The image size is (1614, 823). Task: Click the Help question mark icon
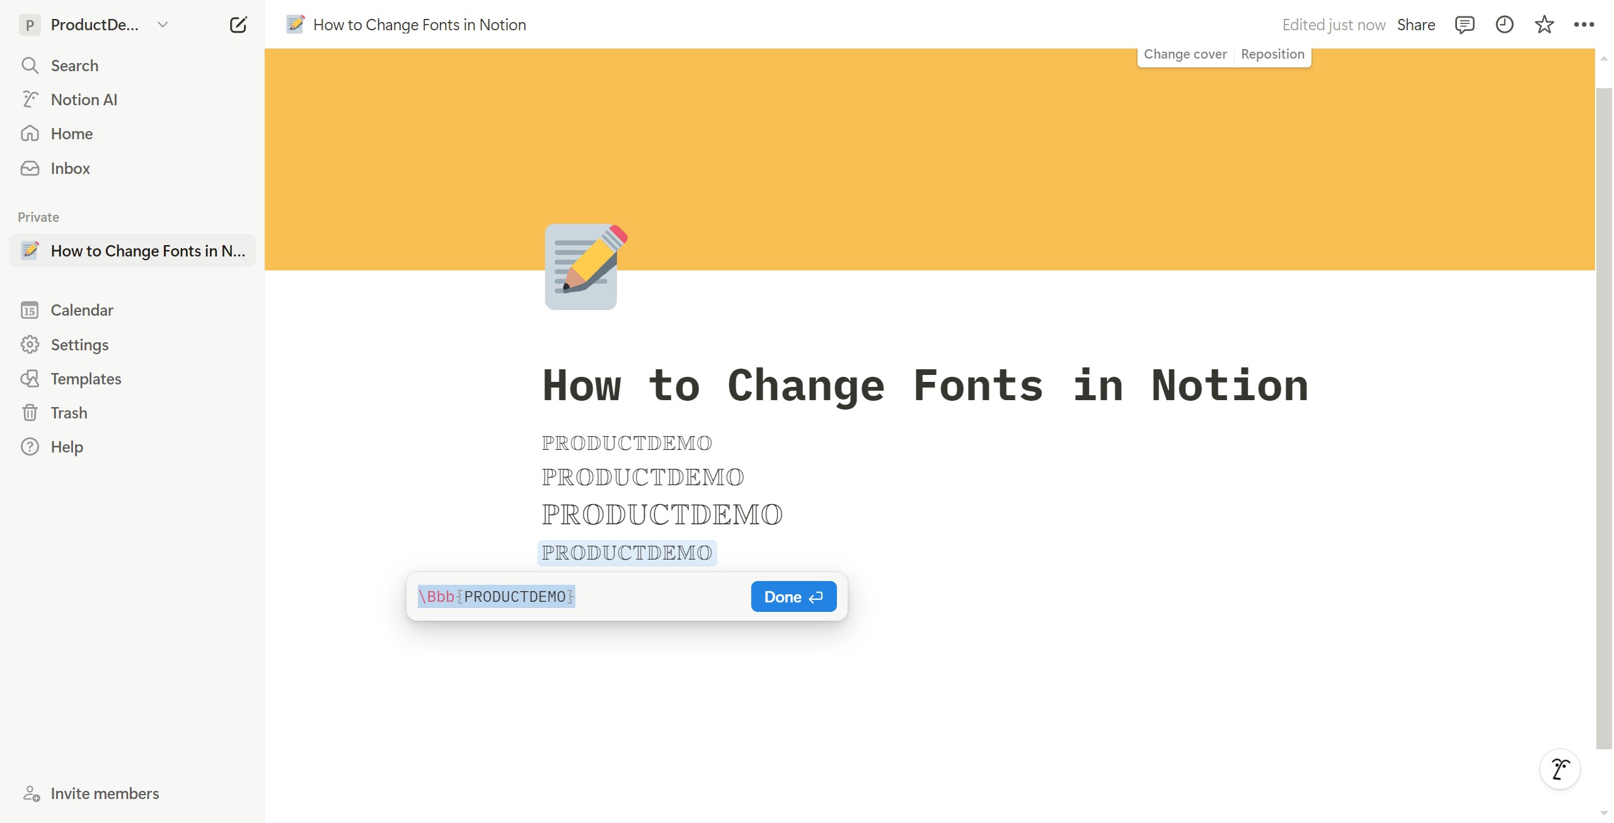click(30, 447)
